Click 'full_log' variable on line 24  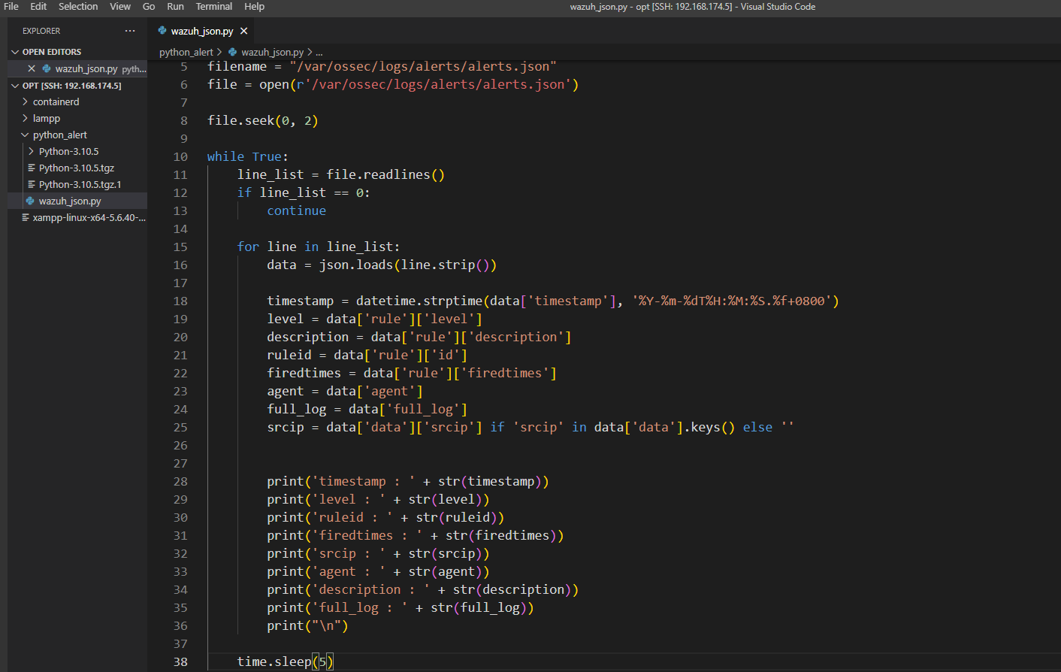297,409
